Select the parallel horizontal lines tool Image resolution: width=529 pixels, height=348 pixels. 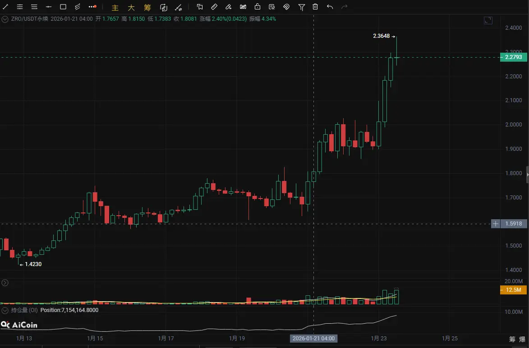(x=34, y=7)
